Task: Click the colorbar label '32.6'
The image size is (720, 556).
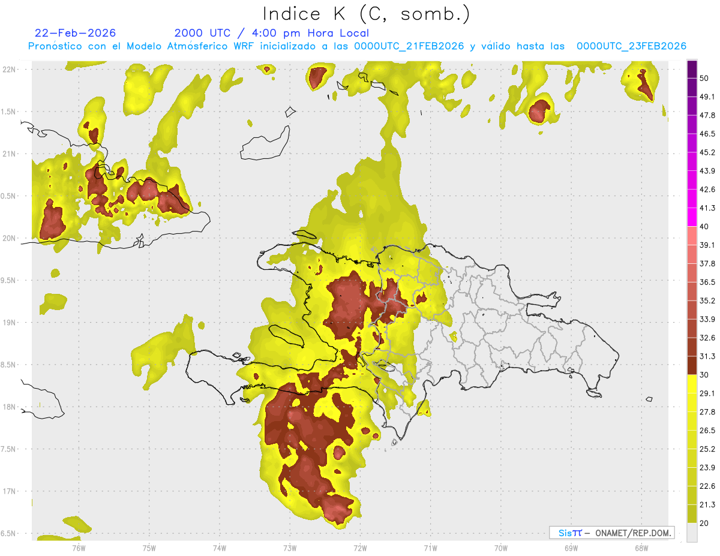Action: pyautogui.click(x=708, y=338)
